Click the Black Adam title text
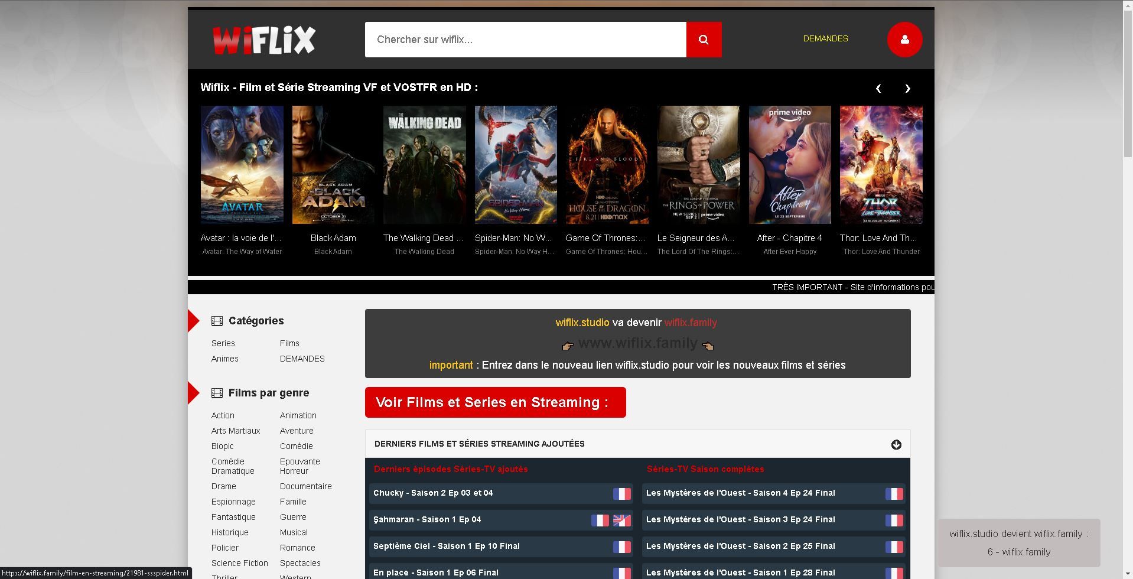 (x=333, y=238)
